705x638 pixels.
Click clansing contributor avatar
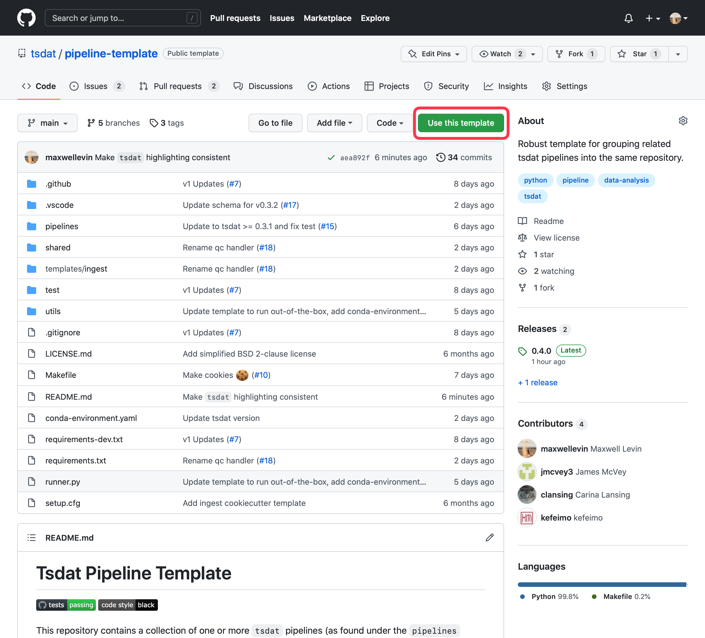point(527,495)
